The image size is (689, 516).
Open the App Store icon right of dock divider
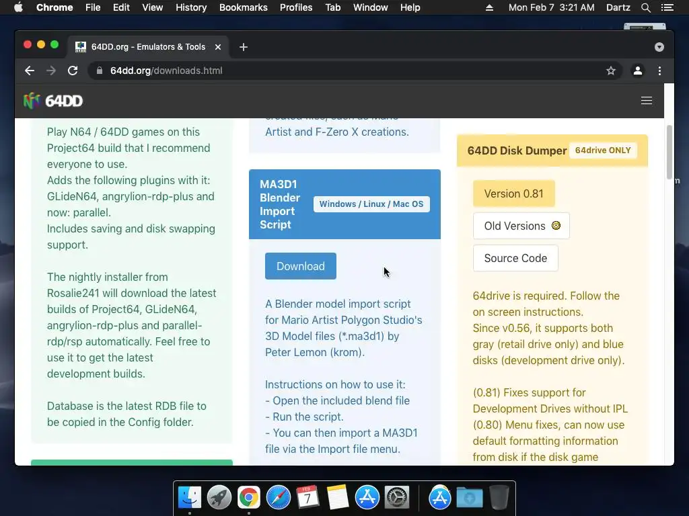pyautogui.click(x=440, y=498)
